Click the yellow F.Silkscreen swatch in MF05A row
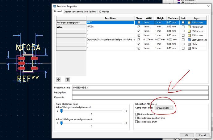The height and width of the screenshot is (140, 213). click(189, 27)
